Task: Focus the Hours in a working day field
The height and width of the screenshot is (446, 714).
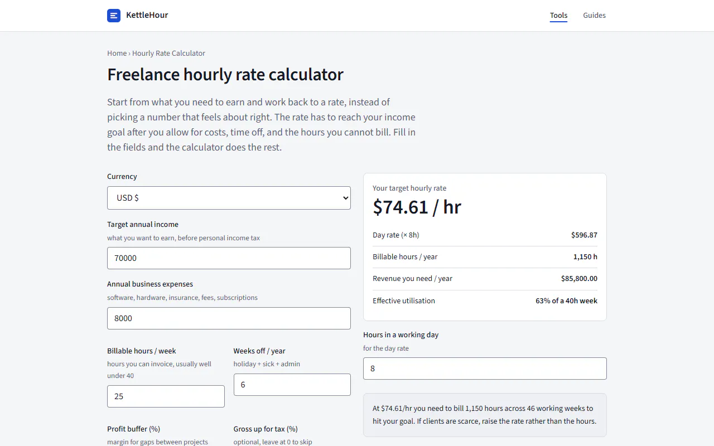Action: [x=485, y=369]
